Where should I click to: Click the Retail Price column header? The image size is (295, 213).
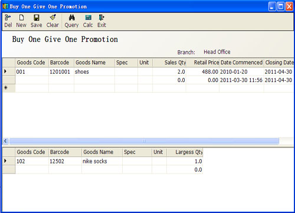tap(203, 63)
